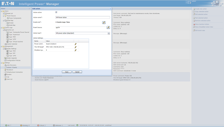
Task: Edit the Shutdown guest timeout setting with its pencil
Action: coord(76,50)
